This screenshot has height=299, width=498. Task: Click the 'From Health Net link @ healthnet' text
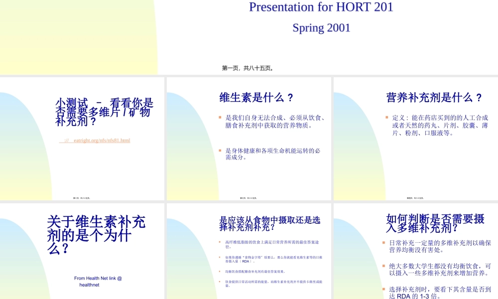click(99, 281)
